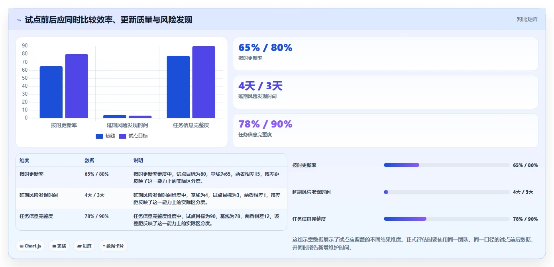Click progress value 4天 / 3天 at right
554x267 pixels.
click(x=523, y=192)
